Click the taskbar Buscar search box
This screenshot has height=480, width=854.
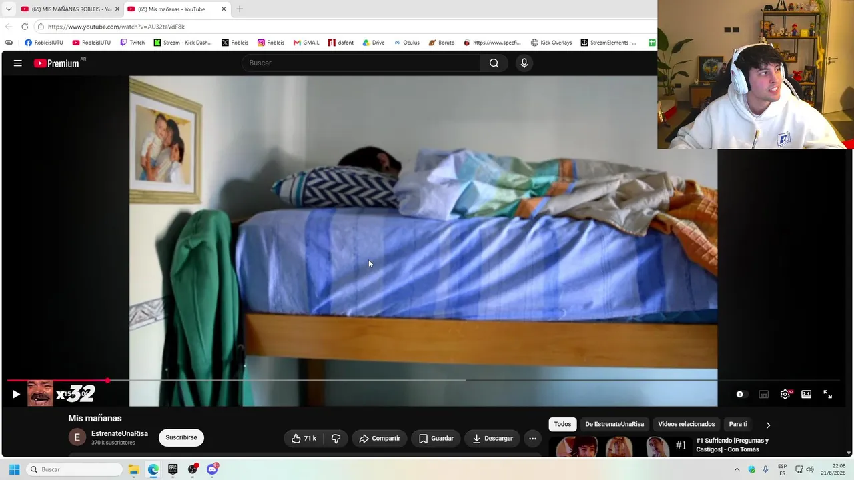tap(75, 469)
